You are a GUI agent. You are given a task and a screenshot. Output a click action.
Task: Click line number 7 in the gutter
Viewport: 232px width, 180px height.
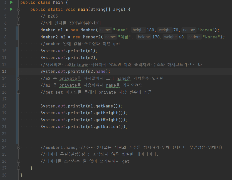[x=5, y=30]
